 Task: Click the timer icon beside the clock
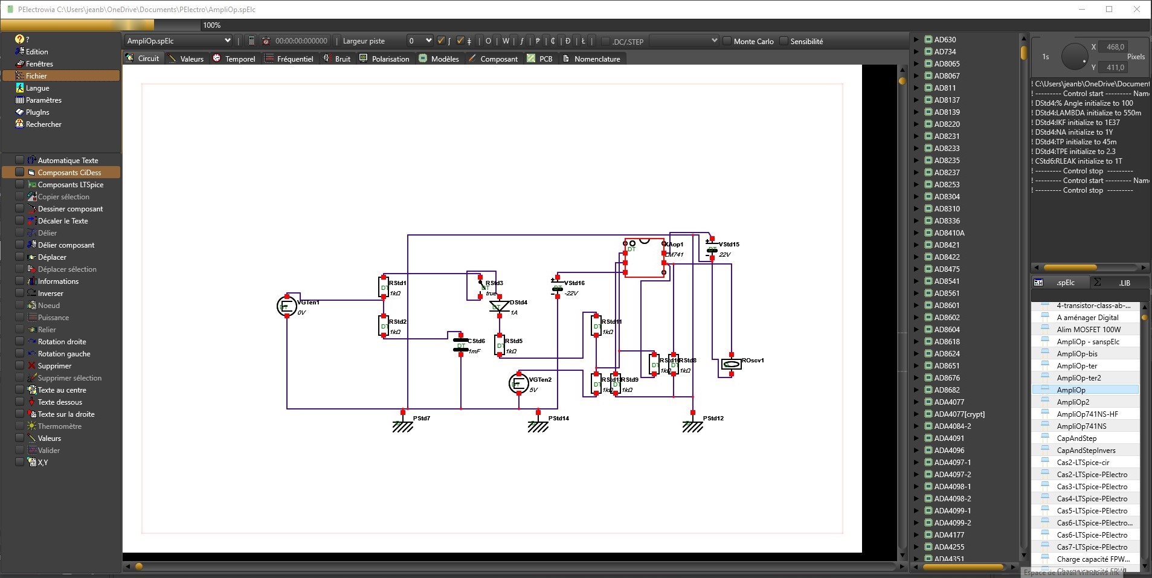(x=266, y=41)
